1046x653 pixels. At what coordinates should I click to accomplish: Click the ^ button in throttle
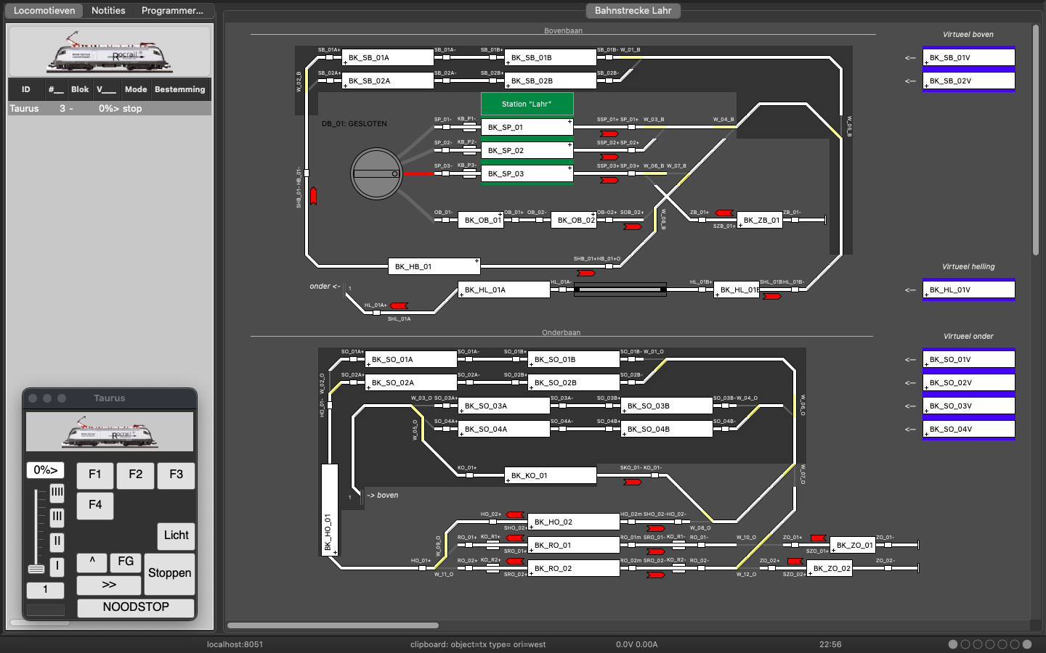(92, 562)
